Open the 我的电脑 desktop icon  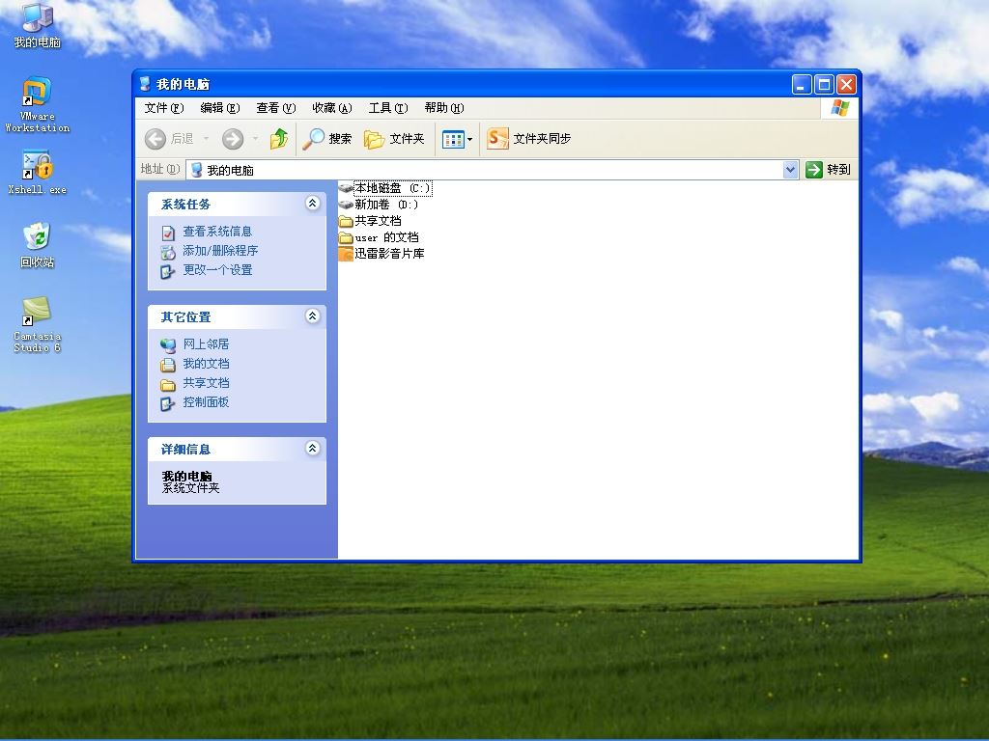38,26
